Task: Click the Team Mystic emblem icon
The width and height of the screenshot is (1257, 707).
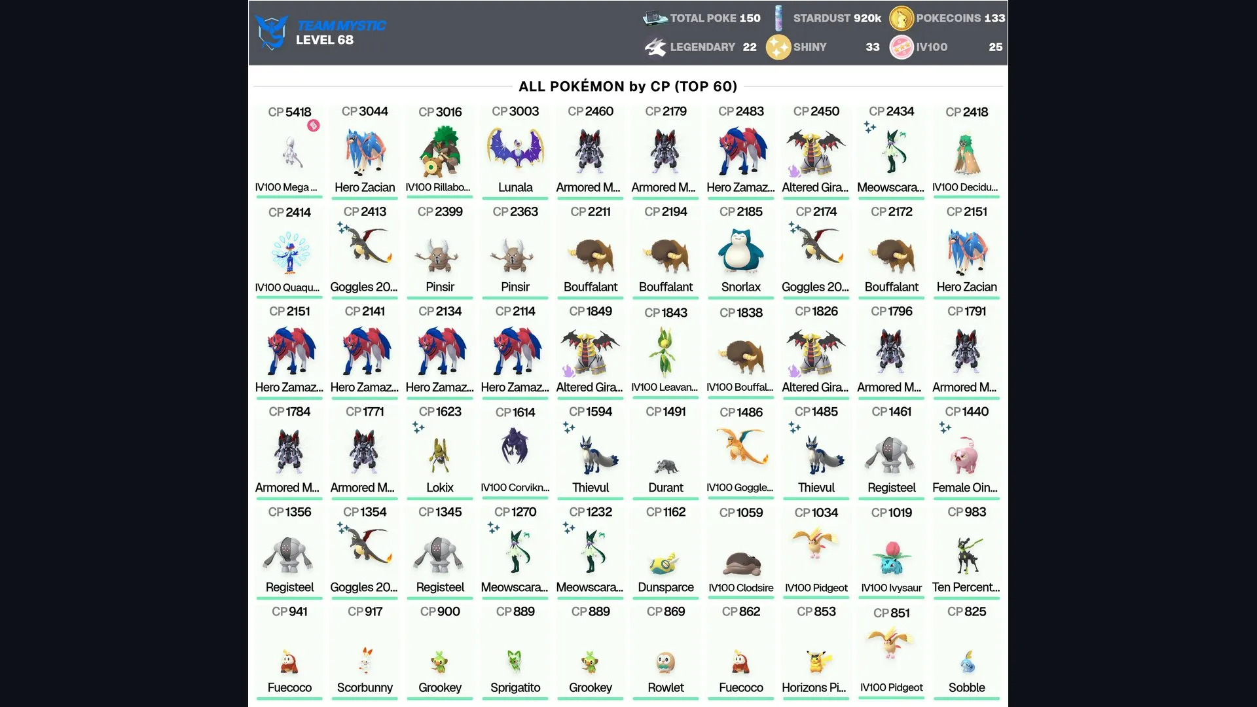Action: pyautogui.click(x=272, y=33)
